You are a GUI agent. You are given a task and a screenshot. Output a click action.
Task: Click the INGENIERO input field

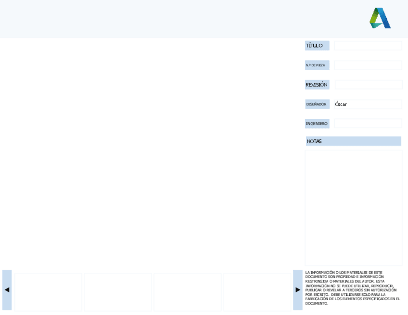[x=368, y=123]
